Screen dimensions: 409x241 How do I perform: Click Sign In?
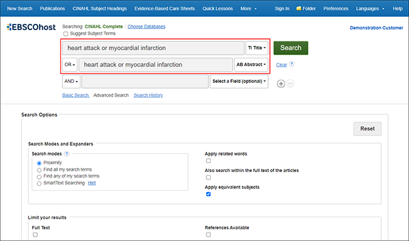[x=282, y=9]
